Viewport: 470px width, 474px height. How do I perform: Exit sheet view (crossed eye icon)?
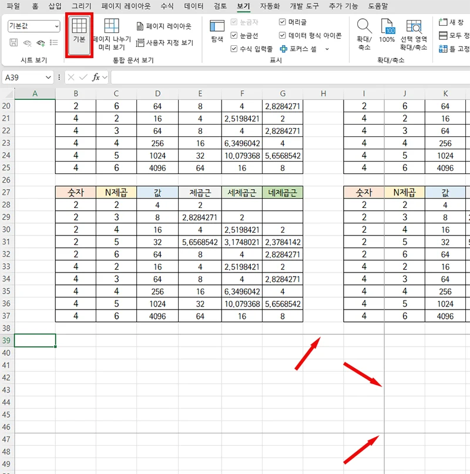pos(27,43)
